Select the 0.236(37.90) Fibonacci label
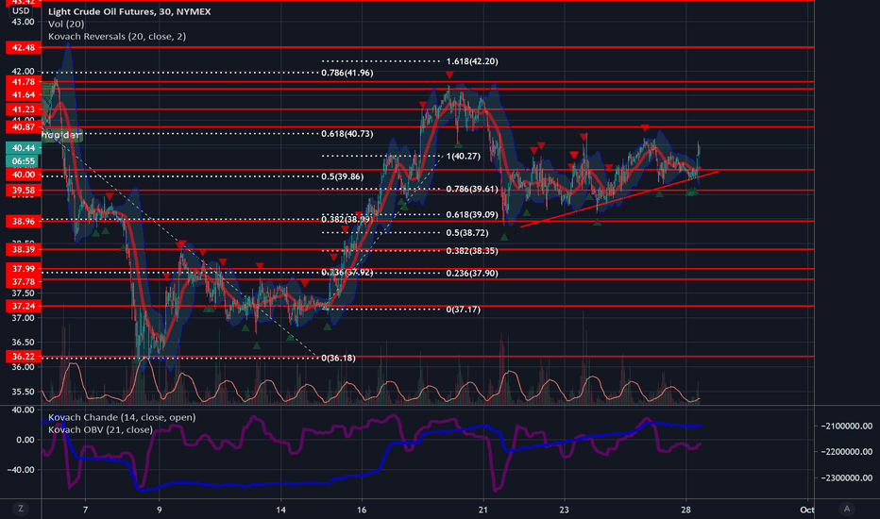 point(472,274)
